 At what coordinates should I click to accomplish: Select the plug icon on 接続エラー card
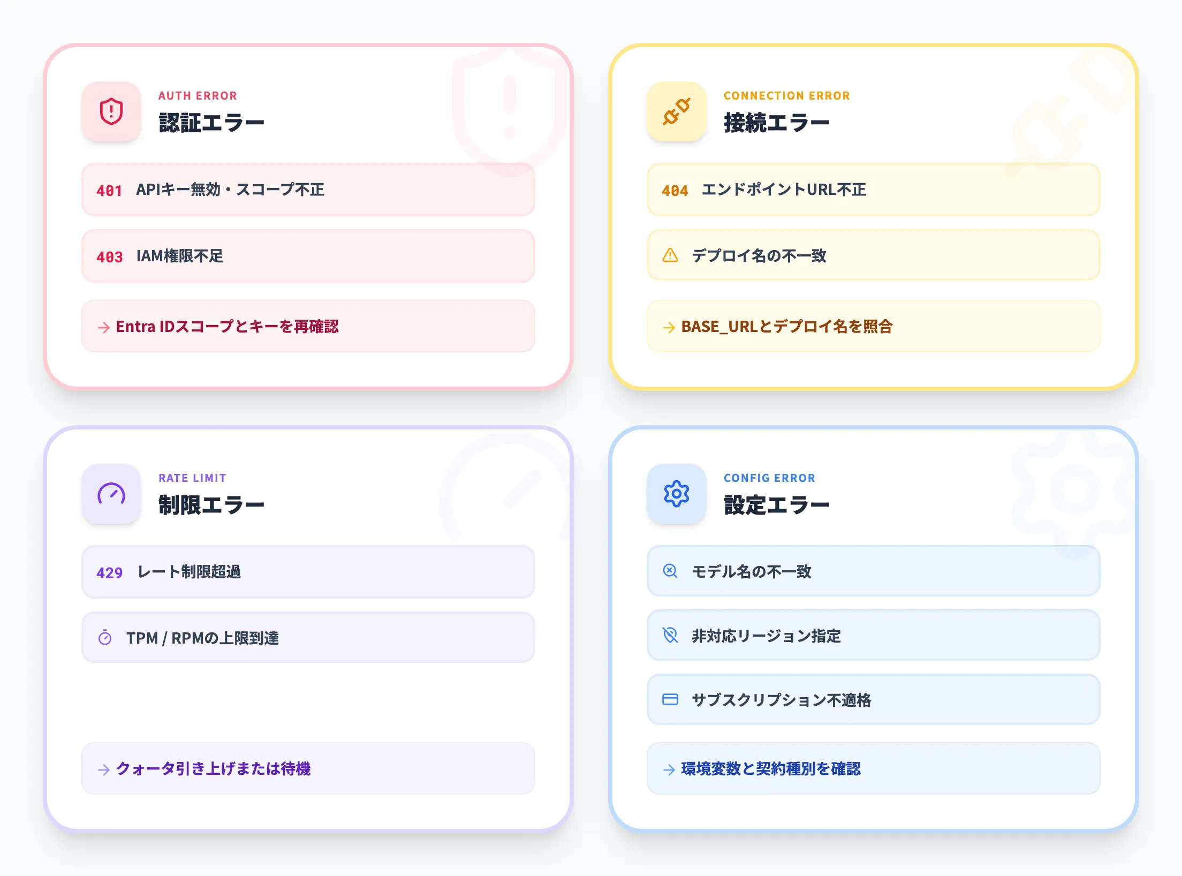677,111
